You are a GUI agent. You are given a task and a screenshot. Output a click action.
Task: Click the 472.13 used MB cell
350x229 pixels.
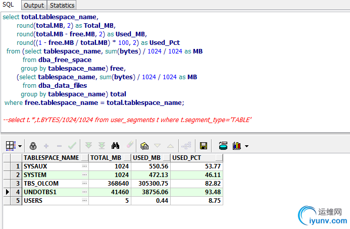[151, 175]
